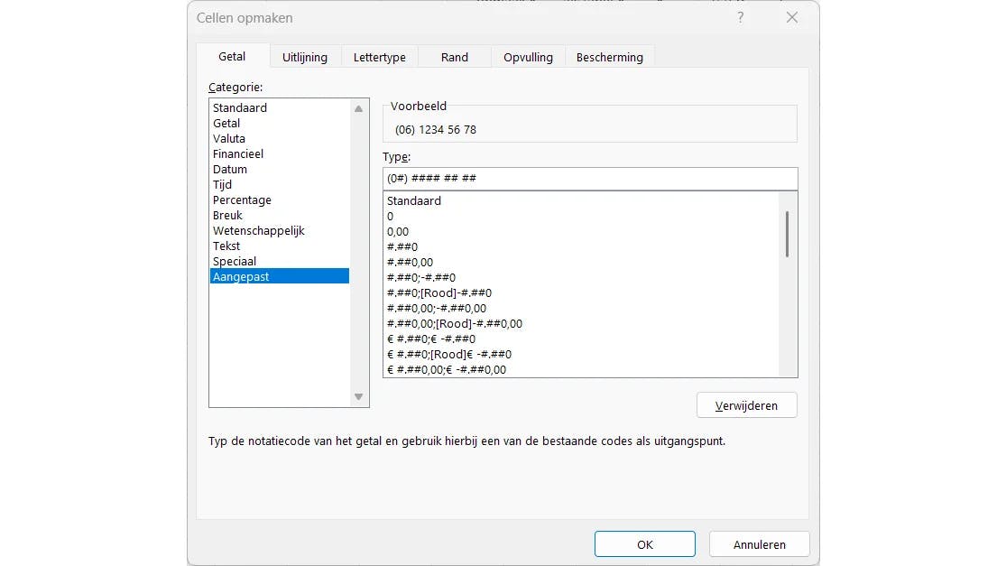
Task: Select format code 0,00
Action: (581, 232)
